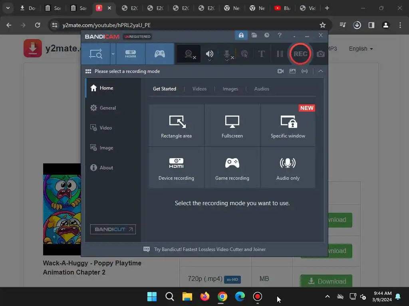Screen dimensions: 409x306
Task: Open Chrome side panel icon
Action: coord(371,25)
